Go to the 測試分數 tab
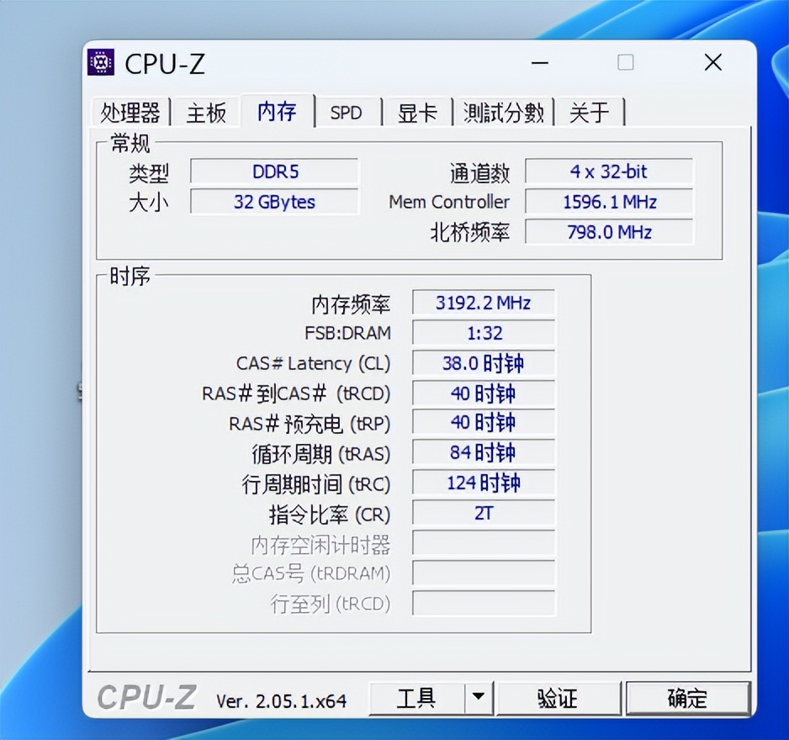 click(x=504, y=112)
